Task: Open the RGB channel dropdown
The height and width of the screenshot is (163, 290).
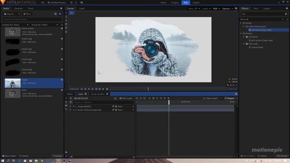Action: [x=216, y=9]
